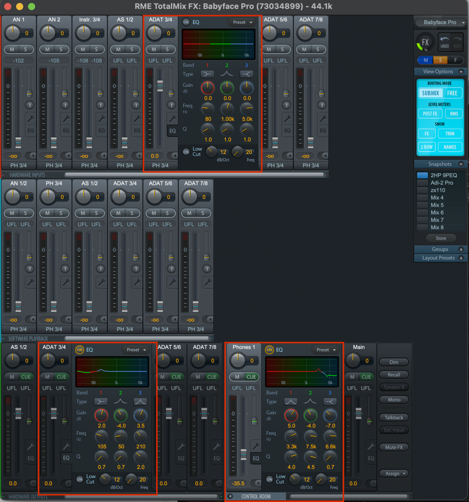Select the Mix 4 snapshot
Screen dimensions: 469x502
441,197
